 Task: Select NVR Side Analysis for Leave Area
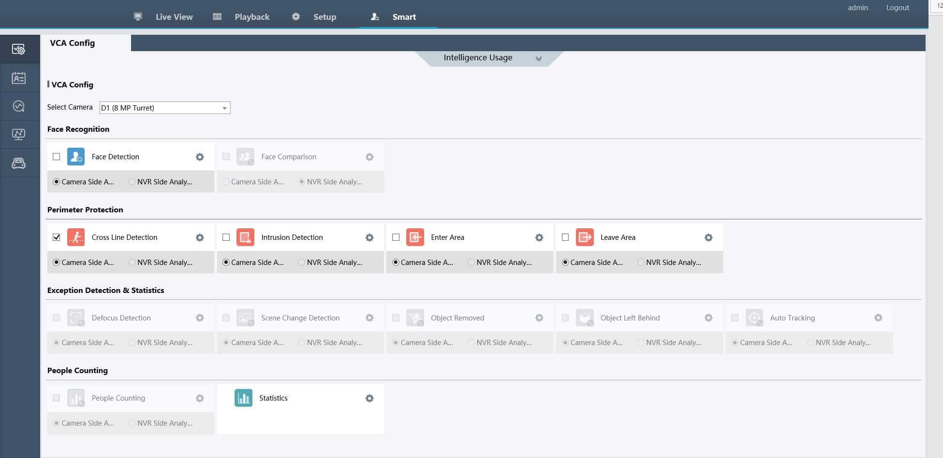tap(641, 263)
